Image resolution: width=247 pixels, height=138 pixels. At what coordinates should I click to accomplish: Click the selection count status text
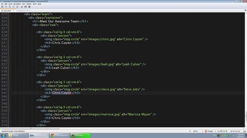pos(235,131)
